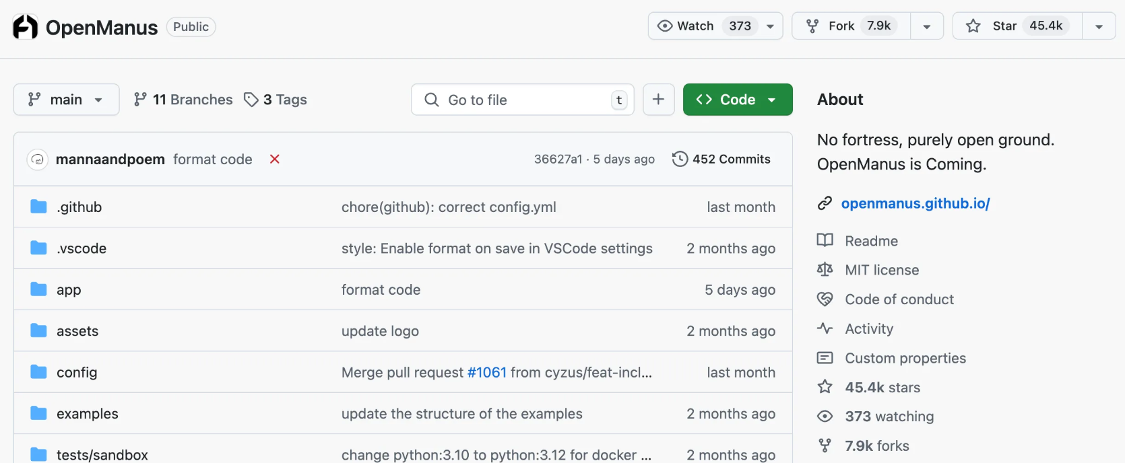Click folder icon beside examples
1125x463 pixels.
pyautogui.click(x=38, y=413)
